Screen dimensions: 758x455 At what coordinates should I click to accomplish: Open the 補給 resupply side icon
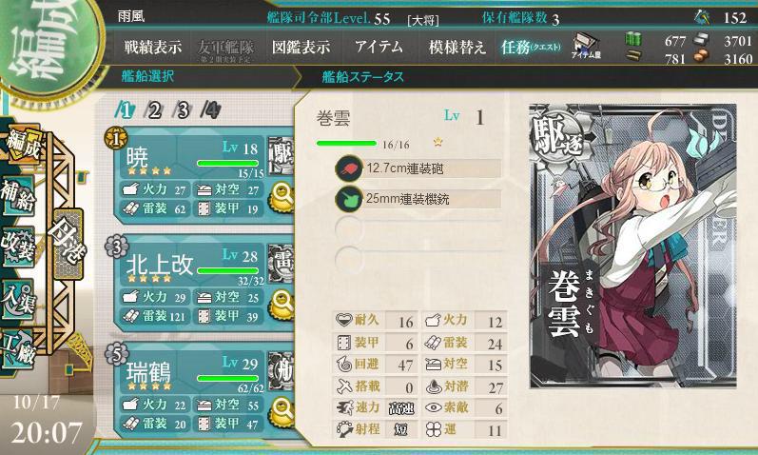19,196
